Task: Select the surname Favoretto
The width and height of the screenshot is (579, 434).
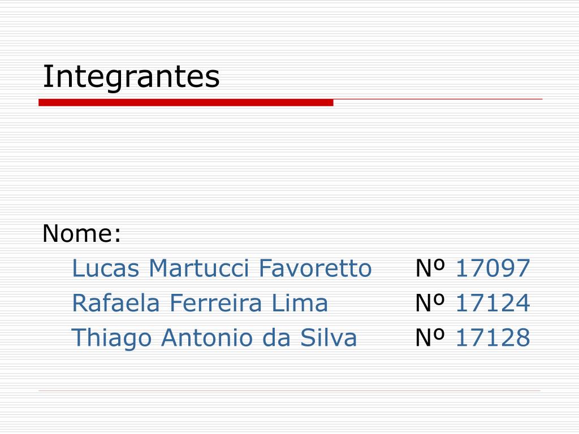Action: point(315,268)
